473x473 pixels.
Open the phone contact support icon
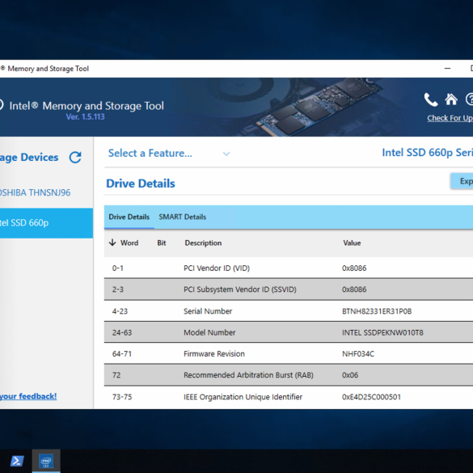(431, 99)
